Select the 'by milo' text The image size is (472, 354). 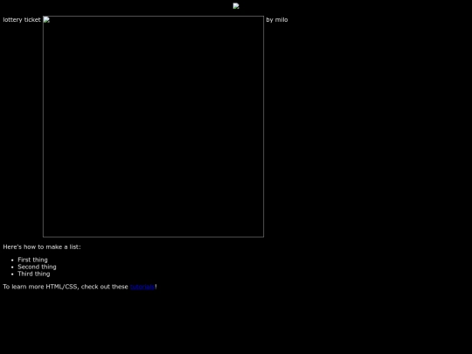(277, 20)
